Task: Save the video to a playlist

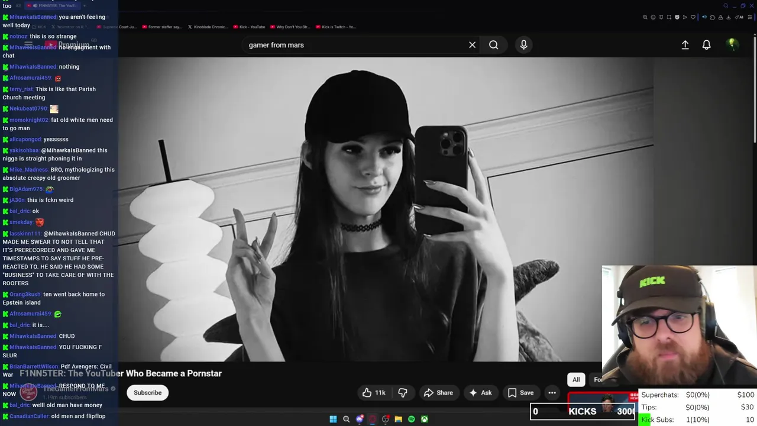Action: click(x=520, y=393)
